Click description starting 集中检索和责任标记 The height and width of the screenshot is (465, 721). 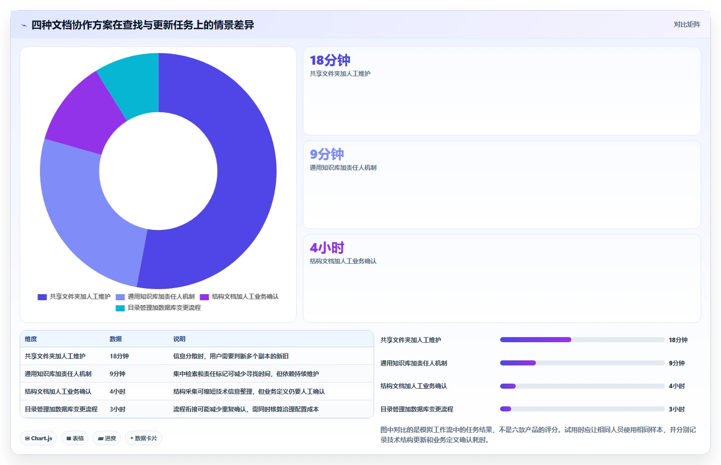point(246,374)
